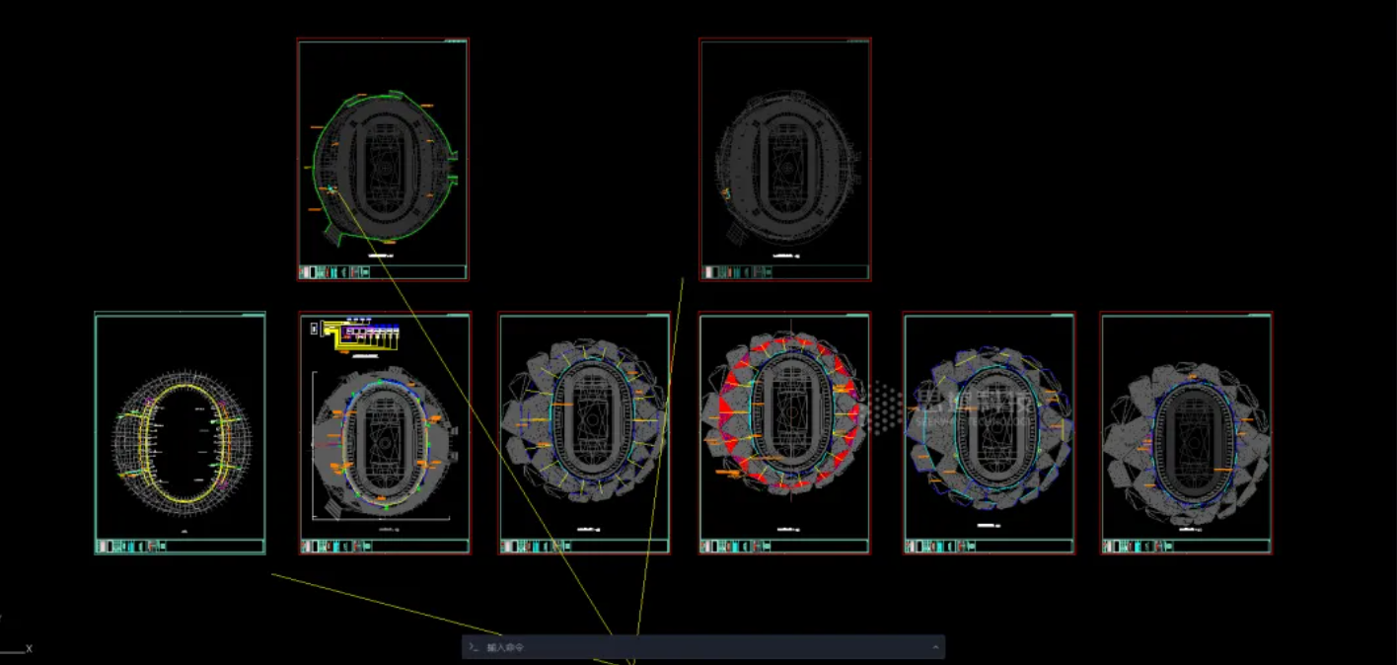Select the sheet with yellow legend diagram
The image size is (1397, 665).
(x=385, y=433)
